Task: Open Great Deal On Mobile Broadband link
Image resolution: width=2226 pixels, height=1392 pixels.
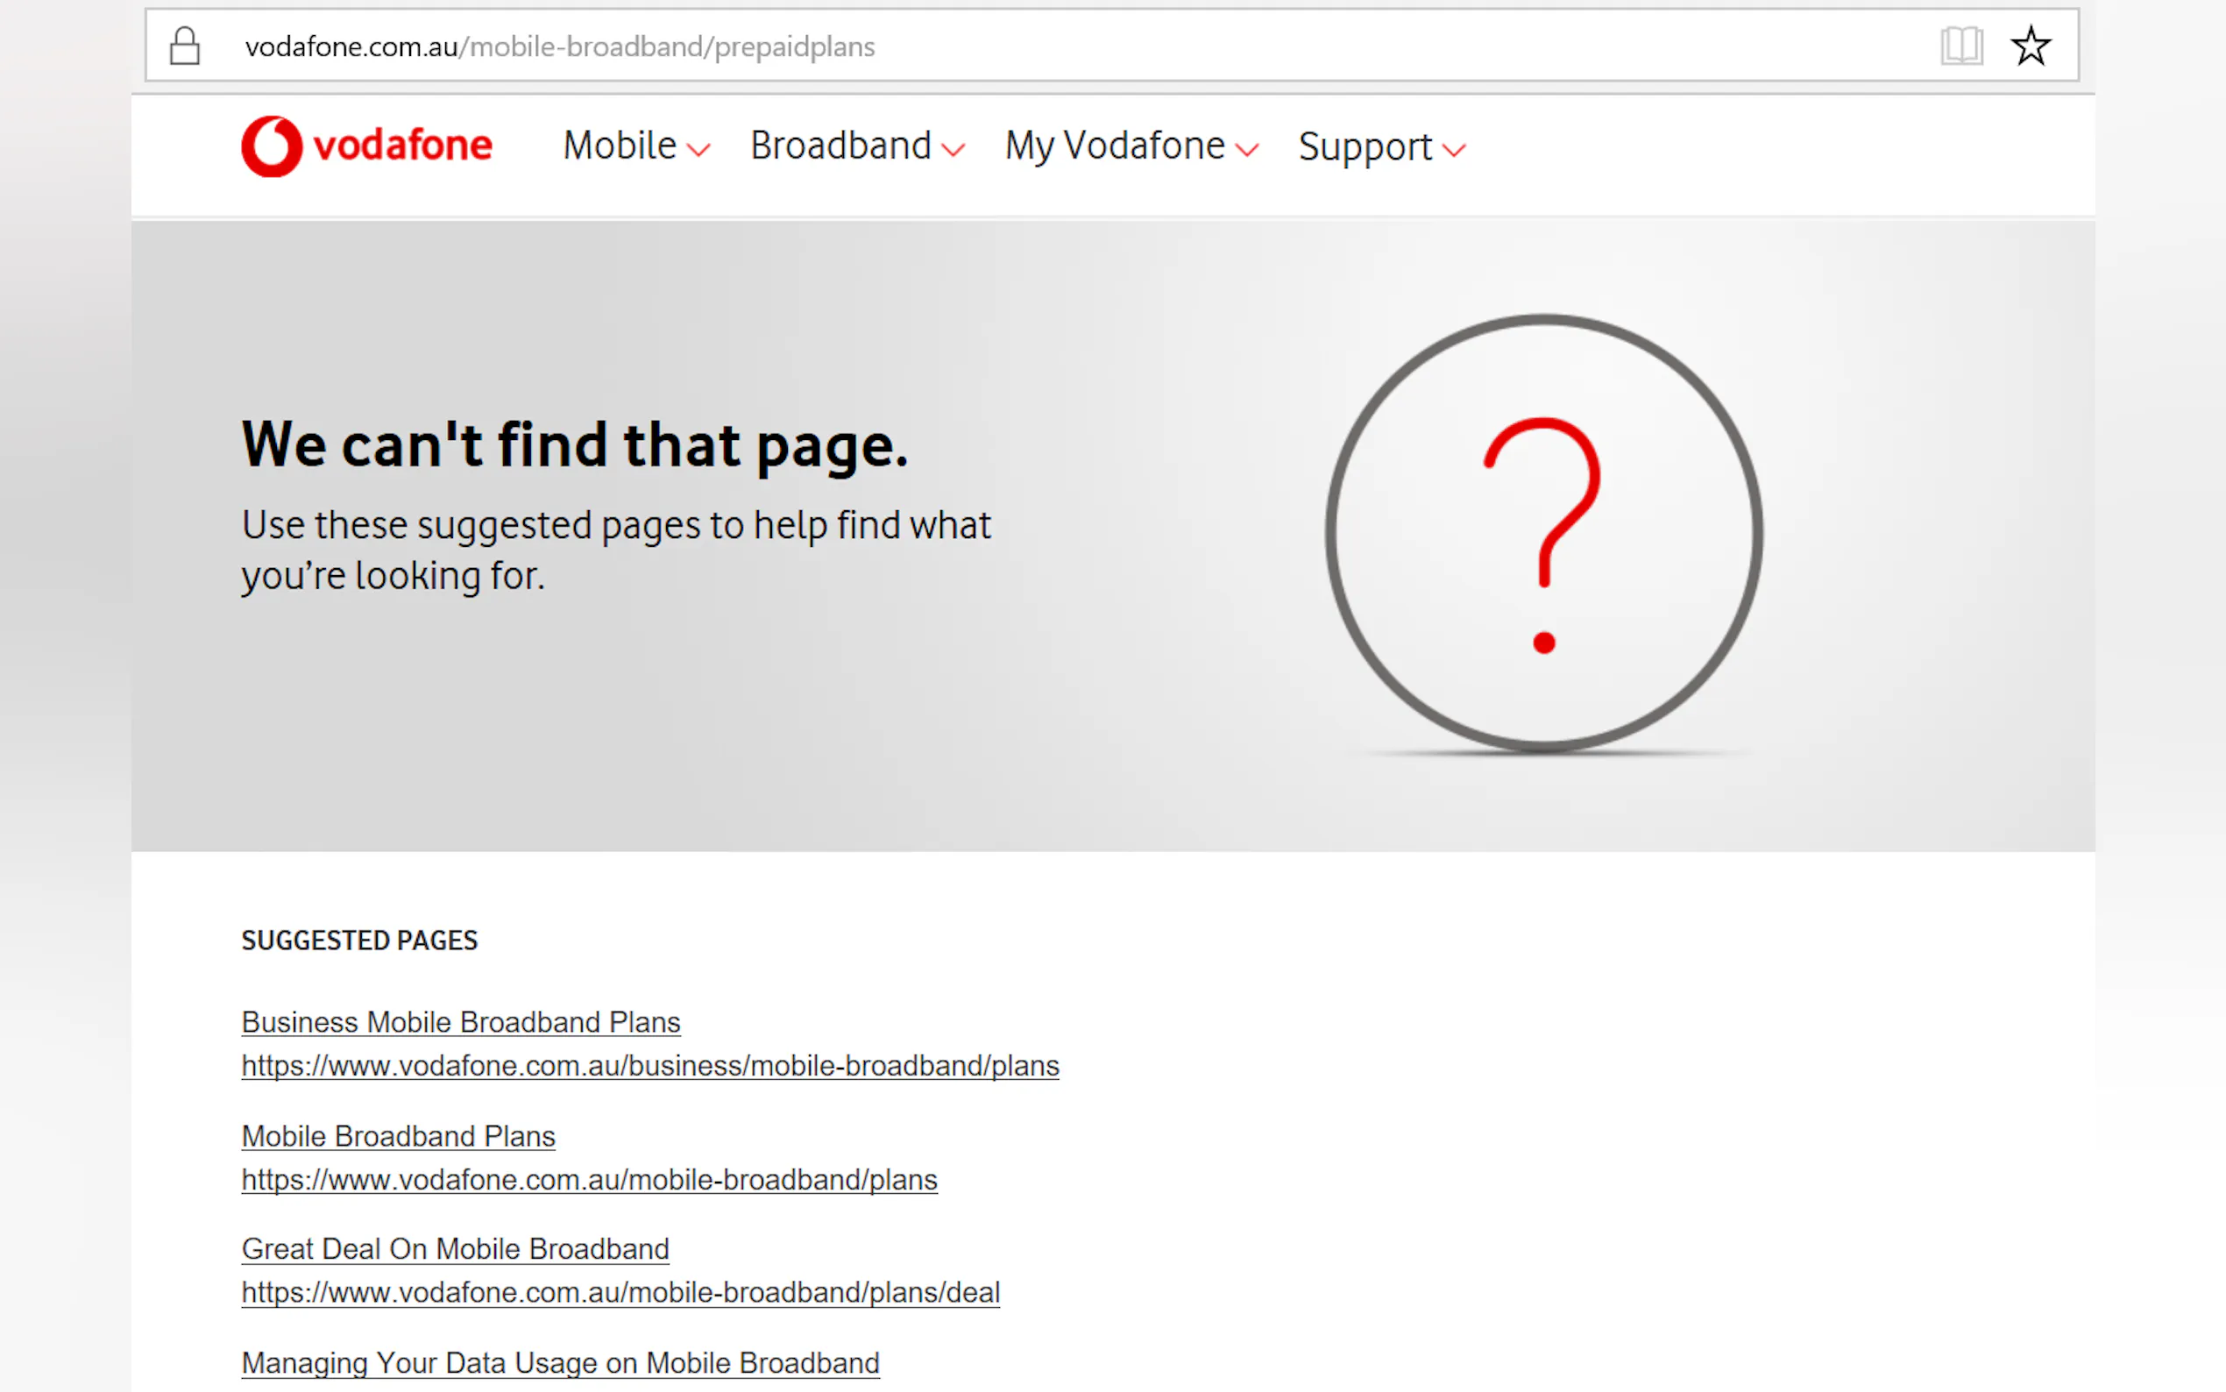Action: tap(455, 1249)
